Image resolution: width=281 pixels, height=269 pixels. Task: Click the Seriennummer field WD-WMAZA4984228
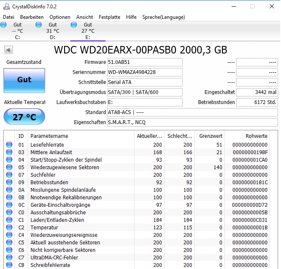pyautogui.click(x=145, y=72)
